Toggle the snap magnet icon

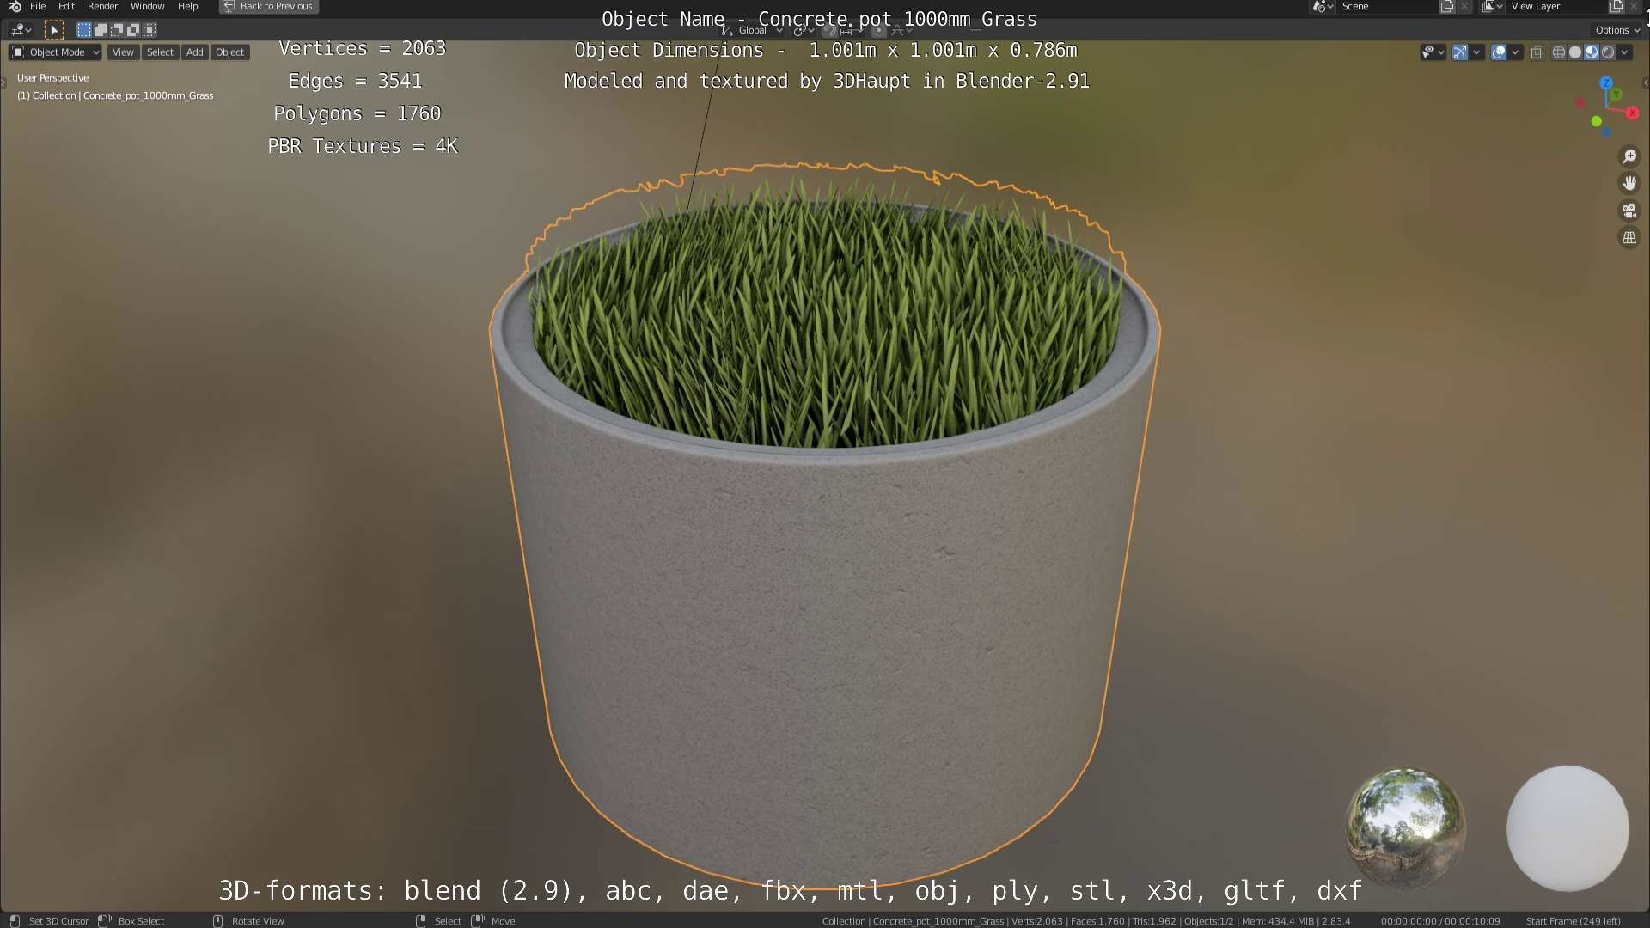coord(830,30)
